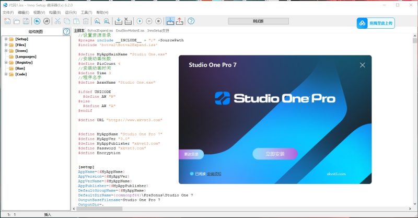Image resolution: width=418 pixels, height=218 pixels.
Task: Click scroll-right arrow of horizontal scrollbar
Action: [x=410, y=209]
